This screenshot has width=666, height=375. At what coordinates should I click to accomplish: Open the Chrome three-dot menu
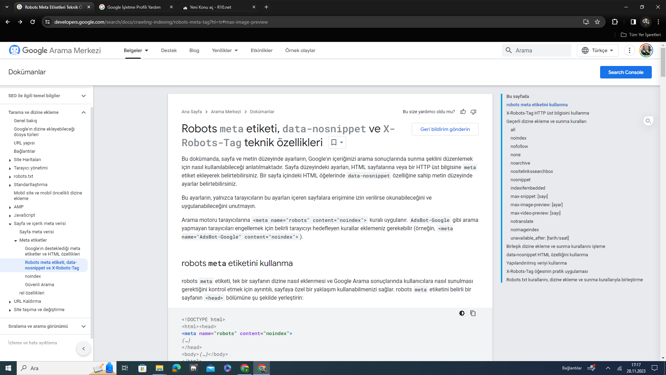(658, 22)
